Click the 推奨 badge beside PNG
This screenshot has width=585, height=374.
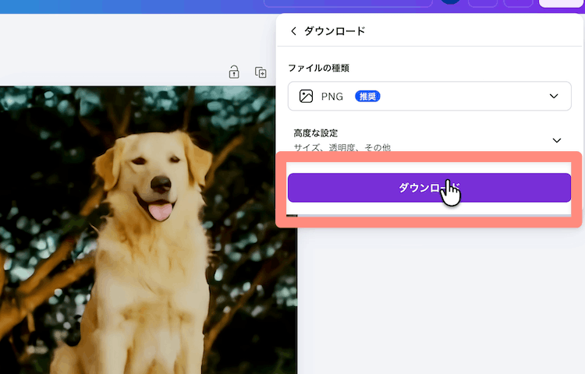367,97
